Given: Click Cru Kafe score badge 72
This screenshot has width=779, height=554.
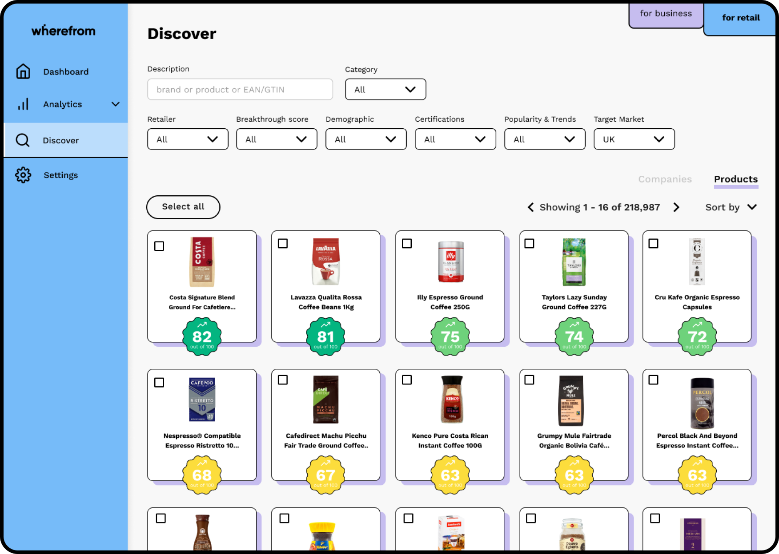Looking at the screenshot, I should [697, 336].
